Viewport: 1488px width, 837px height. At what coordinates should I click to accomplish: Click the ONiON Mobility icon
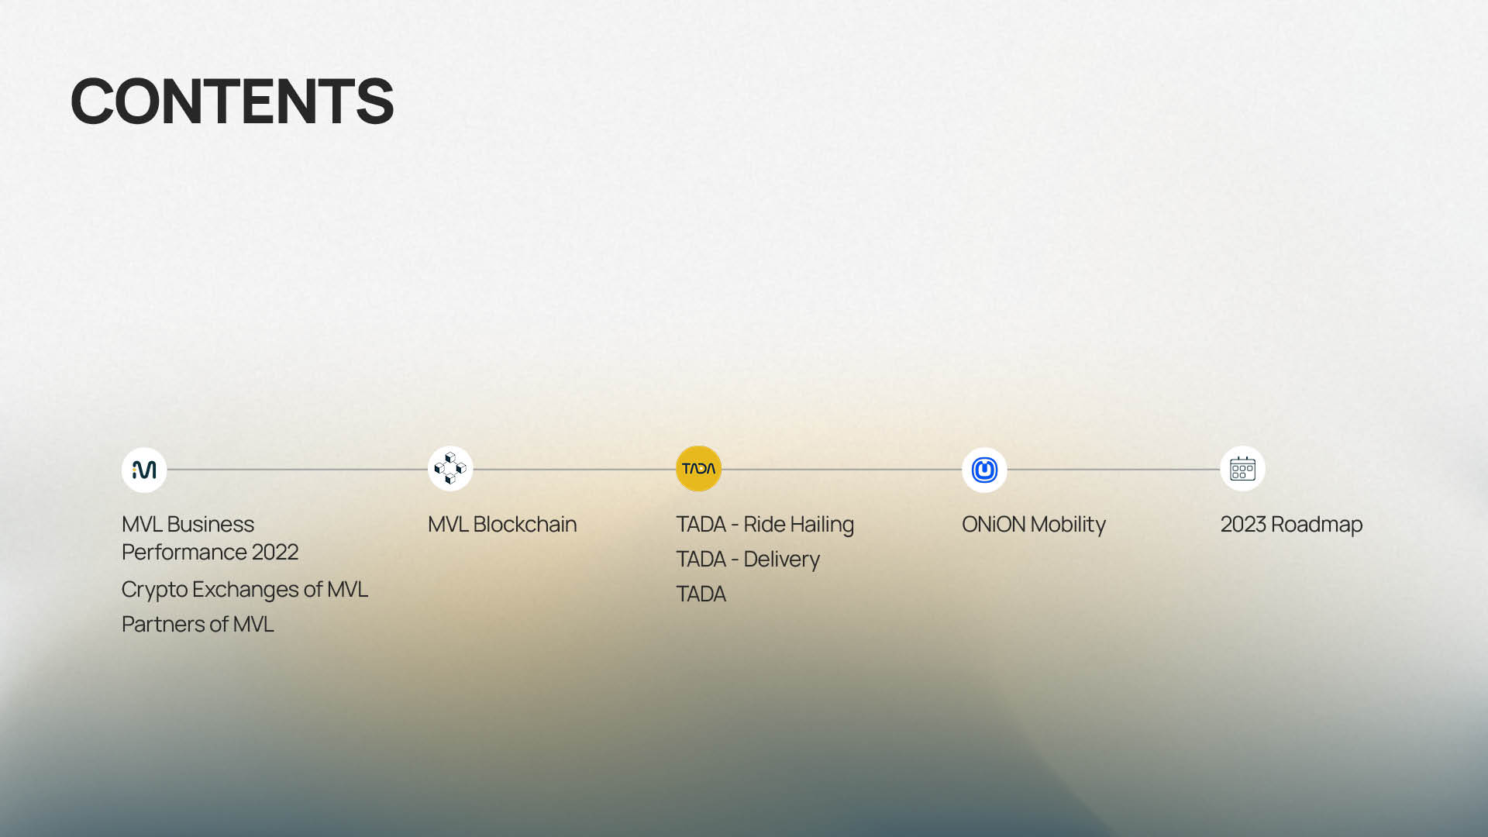(x=983, y=468)
